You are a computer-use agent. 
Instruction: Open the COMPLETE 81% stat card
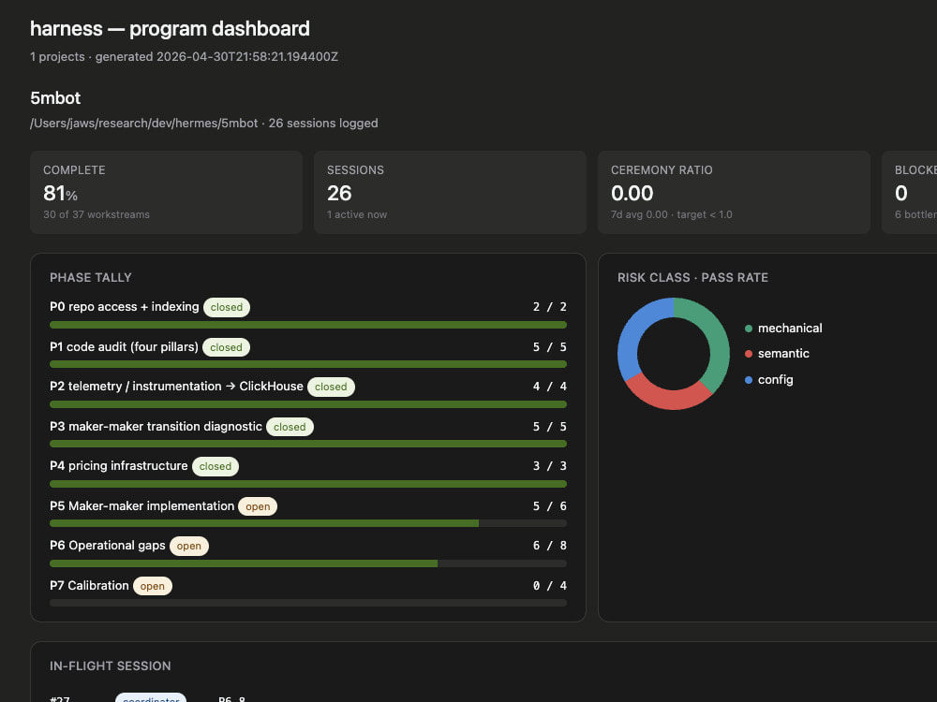166,192
